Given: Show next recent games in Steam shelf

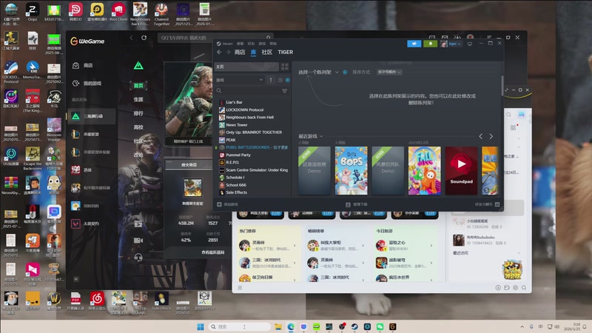Looking at the screenshot, I should click(491, 136).
